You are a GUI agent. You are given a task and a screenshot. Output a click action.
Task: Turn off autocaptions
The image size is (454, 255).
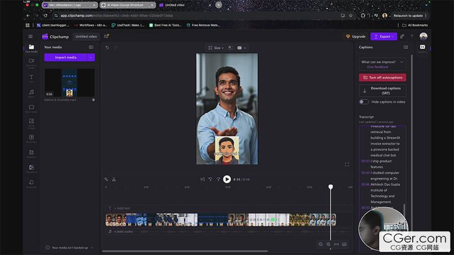click(382, 77)
